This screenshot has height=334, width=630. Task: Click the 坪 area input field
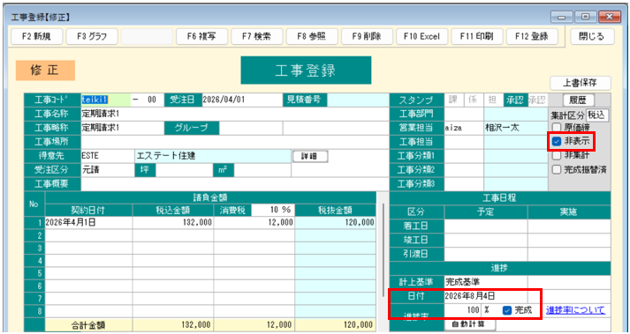(184, 170)
